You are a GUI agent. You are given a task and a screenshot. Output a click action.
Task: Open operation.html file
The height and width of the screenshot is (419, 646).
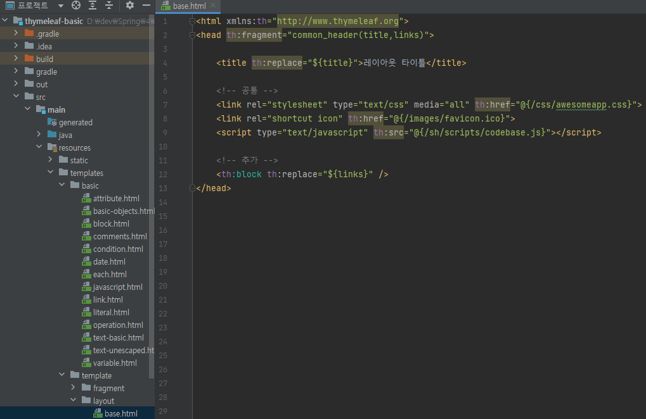pyautogui.click(x=119, y=325)
